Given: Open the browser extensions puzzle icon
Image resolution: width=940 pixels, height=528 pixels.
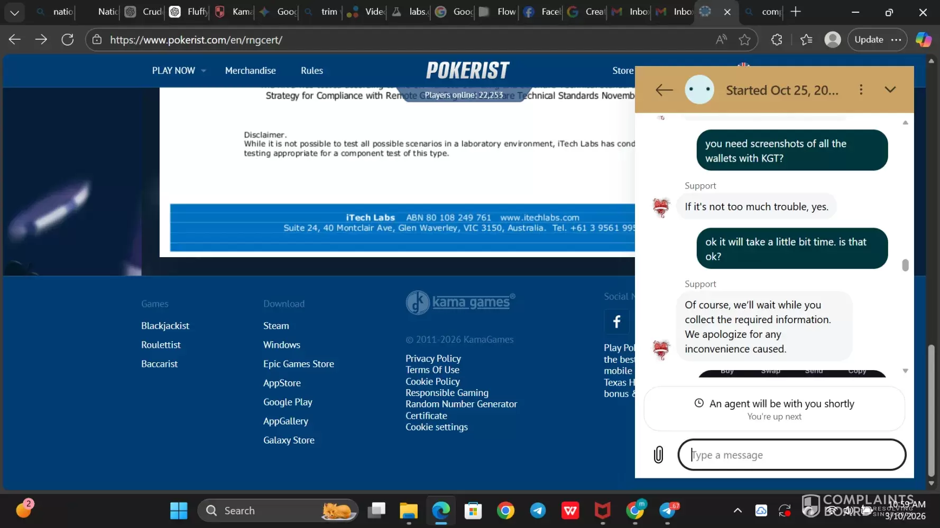Looking at the screenshot, I should [x=776, y=40].
